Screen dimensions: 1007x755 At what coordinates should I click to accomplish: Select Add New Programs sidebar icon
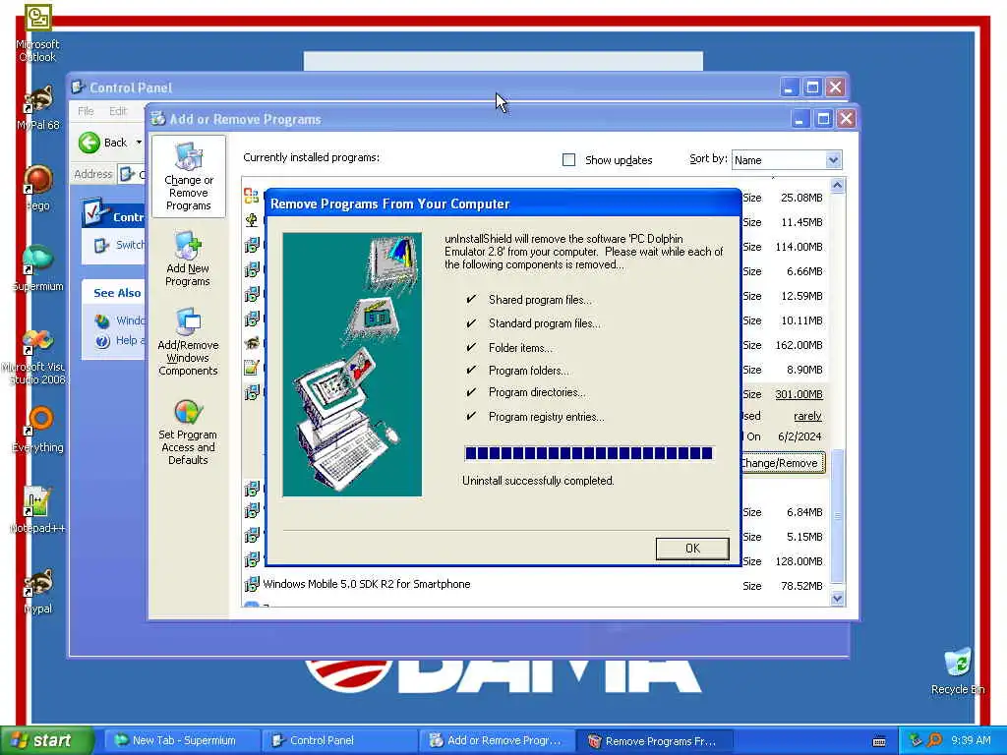[x=188, y=259]
